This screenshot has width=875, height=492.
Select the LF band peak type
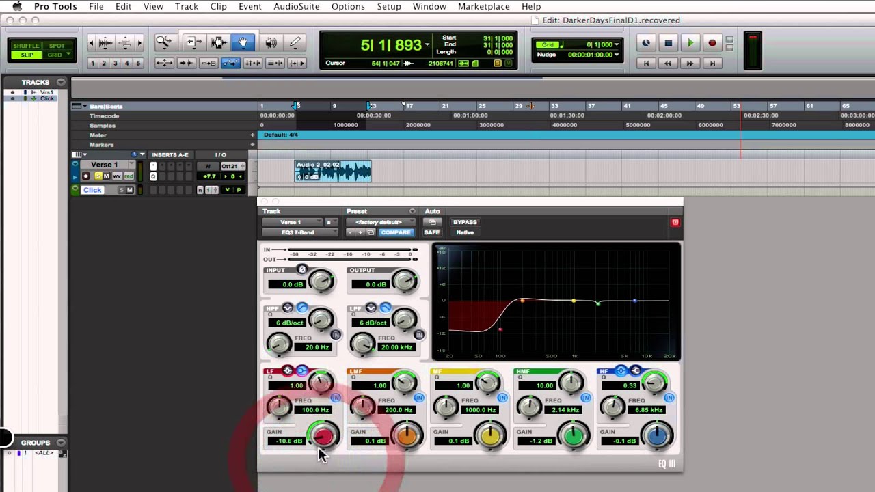click(288, 371)
